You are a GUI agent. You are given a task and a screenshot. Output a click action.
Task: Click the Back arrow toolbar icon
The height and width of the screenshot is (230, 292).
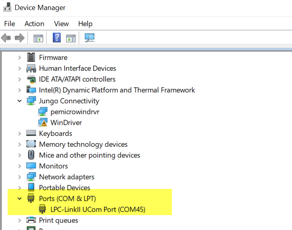coord(6,38)
